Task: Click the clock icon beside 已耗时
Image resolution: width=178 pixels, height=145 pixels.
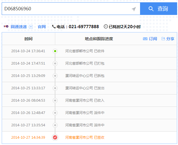Action: (106, 26)
